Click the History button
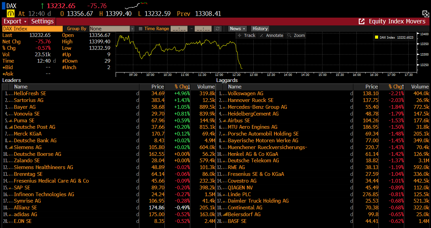 [x=260, y=29]
